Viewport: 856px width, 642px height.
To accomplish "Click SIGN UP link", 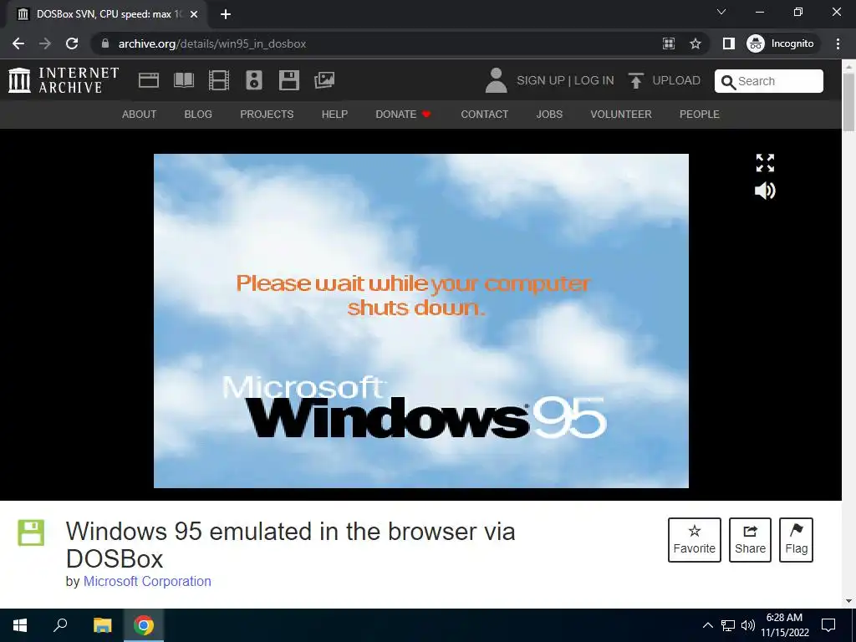I will click(541, 80).
